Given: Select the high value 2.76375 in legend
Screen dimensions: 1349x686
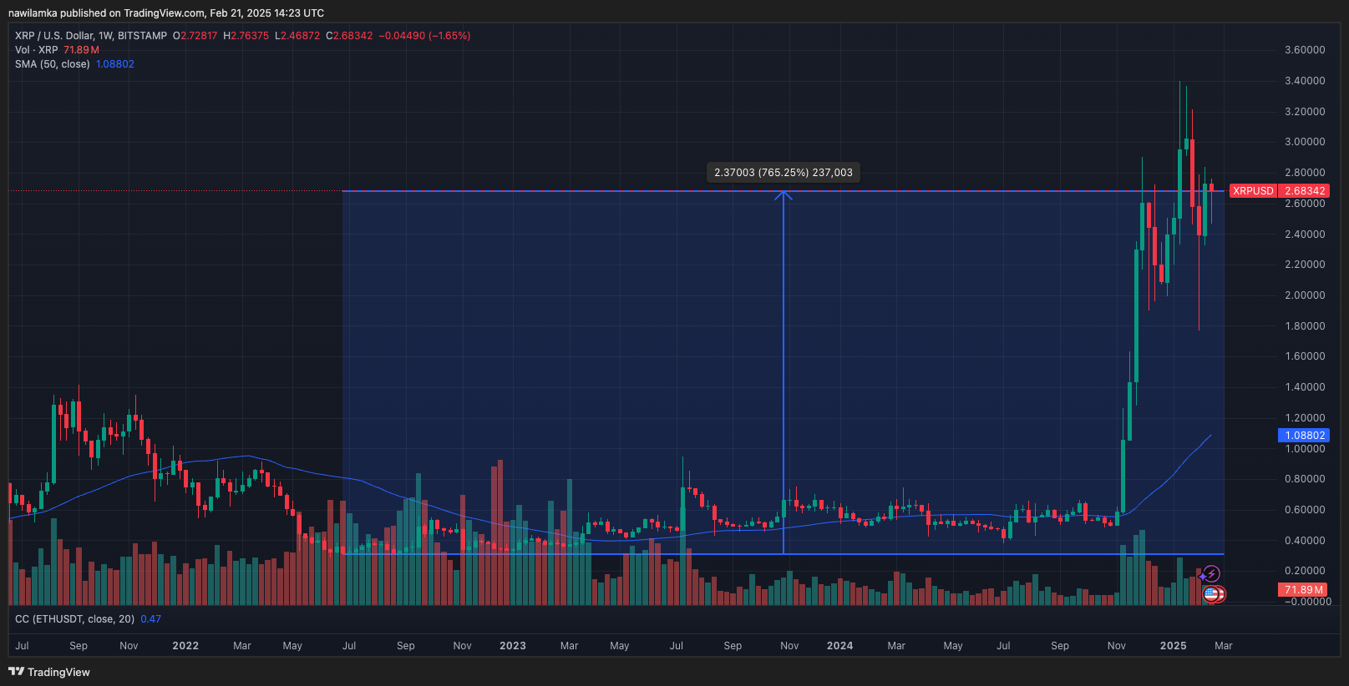Looking at the screenshot, I should coord(250,36).
